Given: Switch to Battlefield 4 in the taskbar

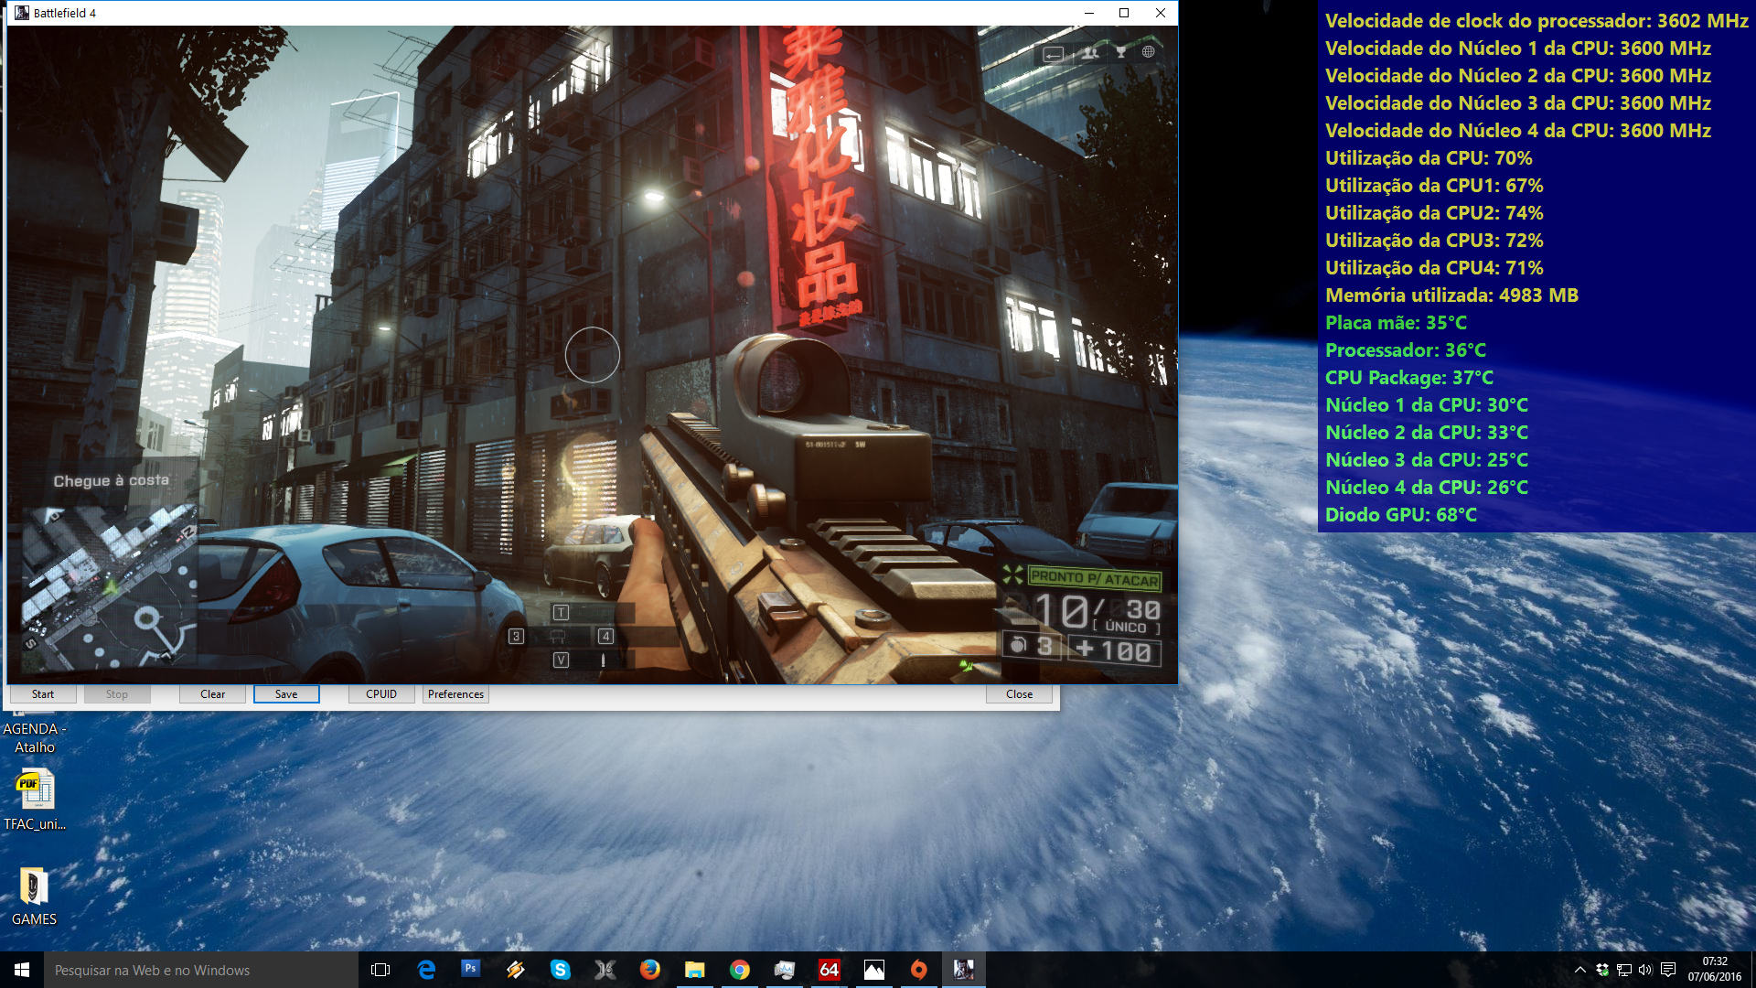Looking at the screenshot, I should [963, 970].
